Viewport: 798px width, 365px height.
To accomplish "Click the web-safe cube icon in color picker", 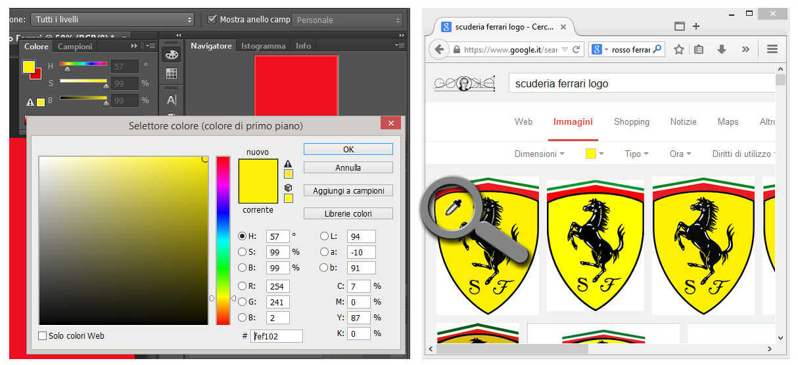I will click(288, 188).
